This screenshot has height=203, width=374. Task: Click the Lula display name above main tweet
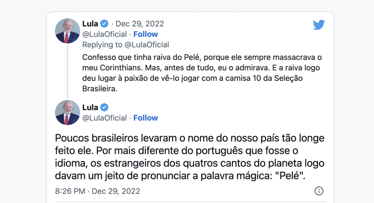tap(90, 107)
